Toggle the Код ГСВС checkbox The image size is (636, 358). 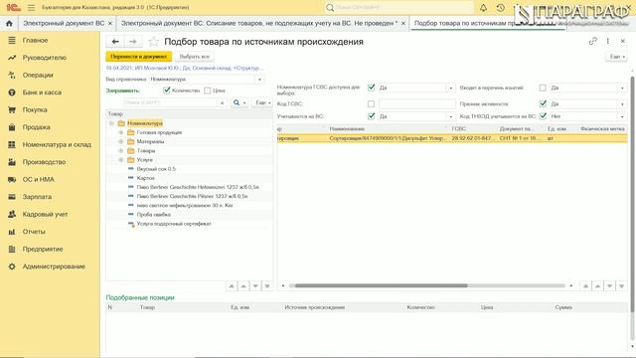371,103
